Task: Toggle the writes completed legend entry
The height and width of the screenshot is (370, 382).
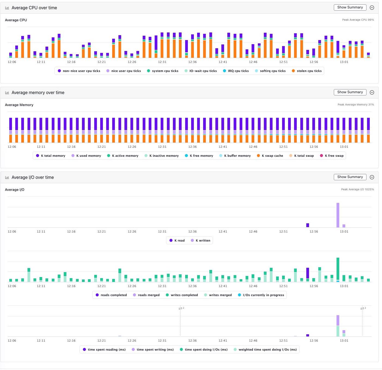Action: [182, 295]
